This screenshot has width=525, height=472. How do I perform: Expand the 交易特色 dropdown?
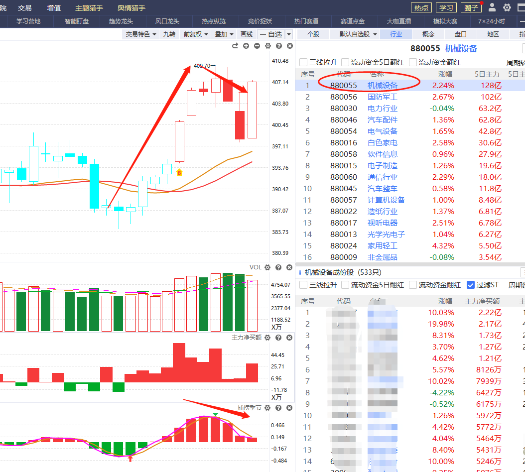[x=141, y=34]
